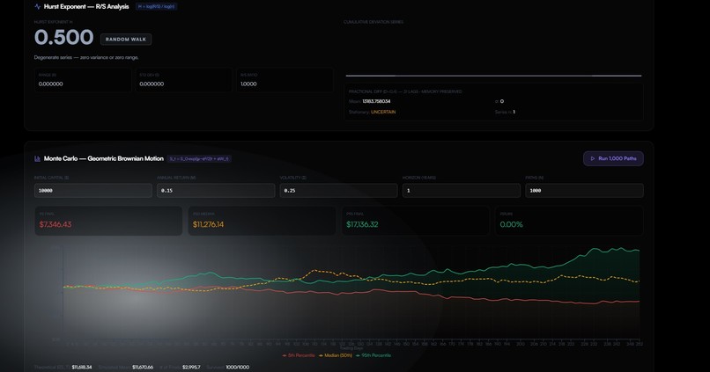Click the Hurst formula tag H = log(R/S)
The width and height of the screenshot is (710, 372).
tap(156, 7)
